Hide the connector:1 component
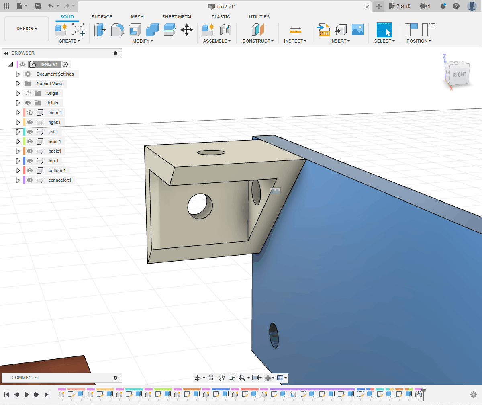 (29, 180)
